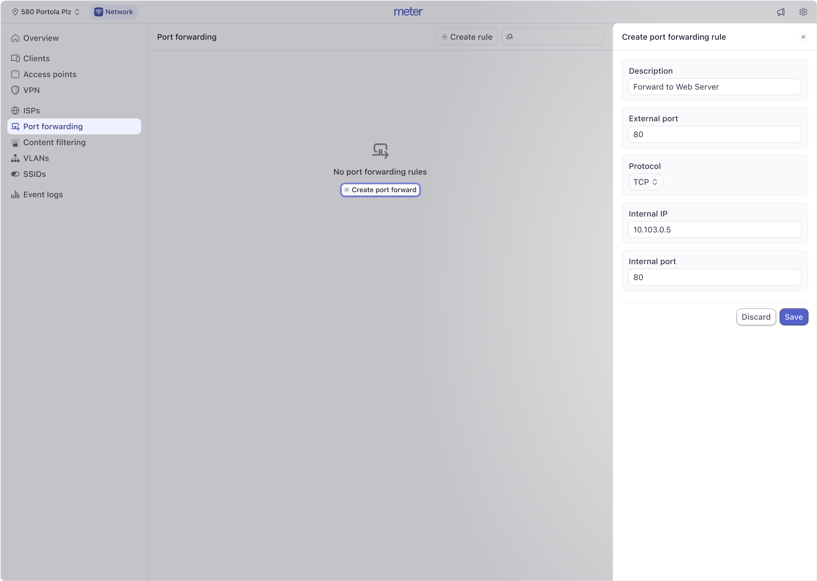Edit the Internal IP field
This screenshot has height=581, width=817.
(x=715, y=230)
